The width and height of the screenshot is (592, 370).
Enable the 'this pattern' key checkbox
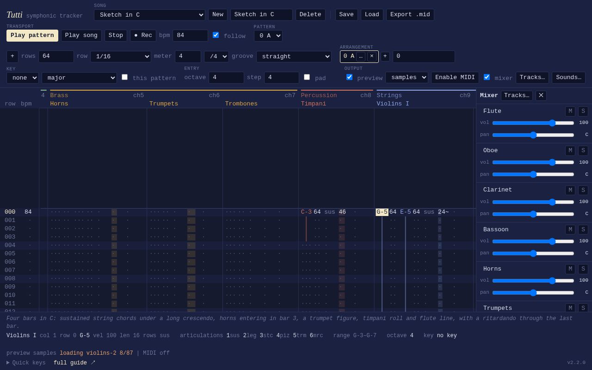(124, 77)
